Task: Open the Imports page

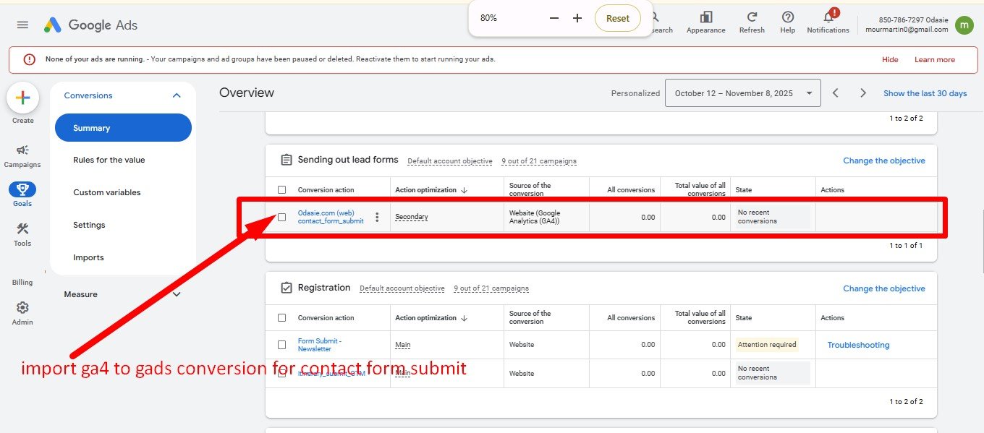Action: [x=88, y=257]
